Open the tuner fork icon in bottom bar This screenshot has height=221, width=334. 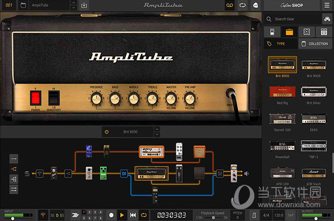[43, 215]
